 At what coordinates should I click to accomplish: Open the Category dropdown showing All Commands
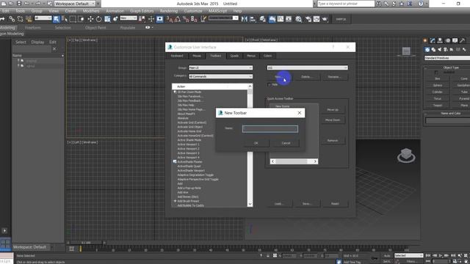(220, 76)
